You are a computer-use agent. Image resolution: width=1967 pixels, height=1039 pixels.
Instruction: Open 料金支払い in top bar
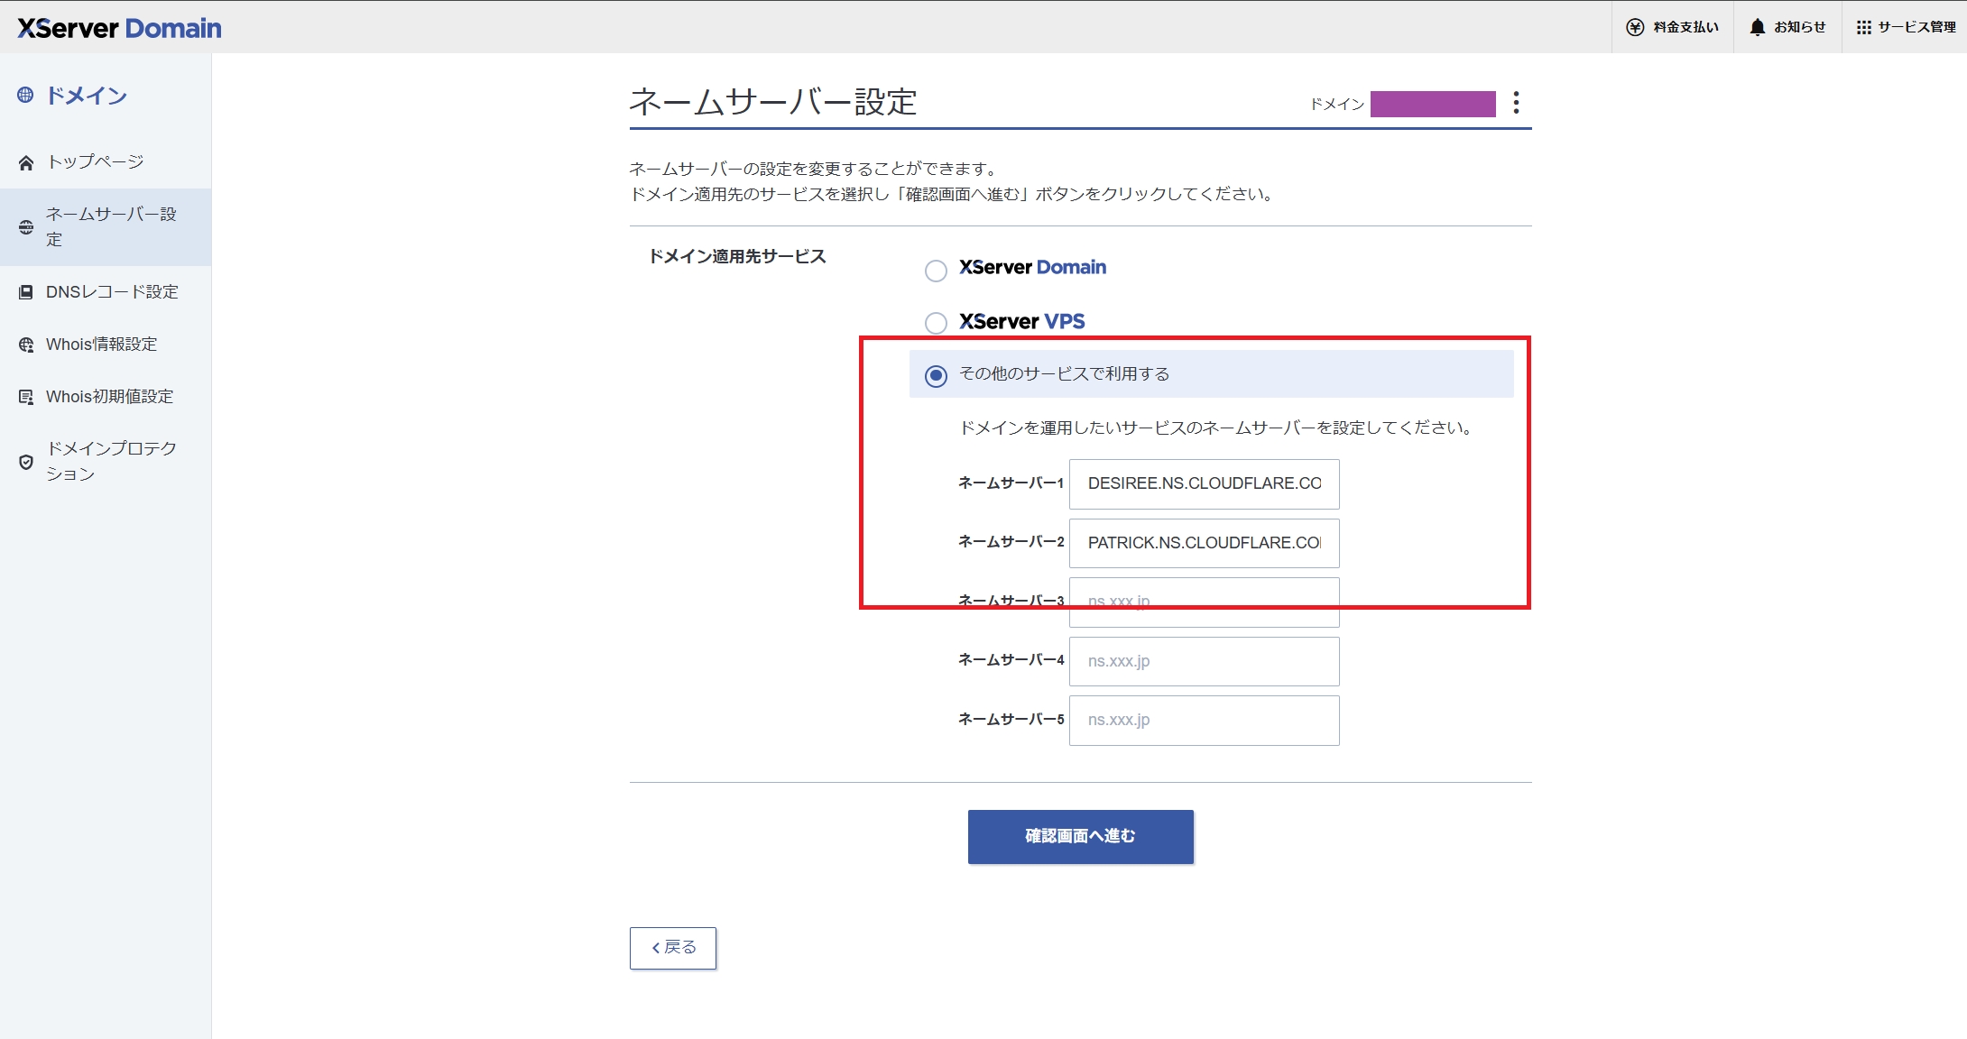[1673, 27]
